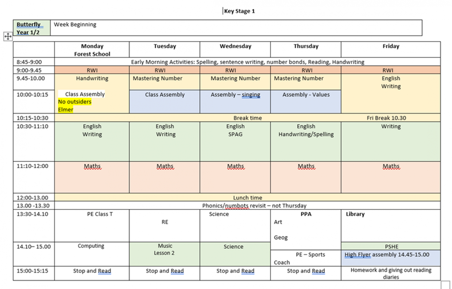Click the English SPAG cell on Wednesday
Screen dimensions: 452x289
(x=235, y=130)
